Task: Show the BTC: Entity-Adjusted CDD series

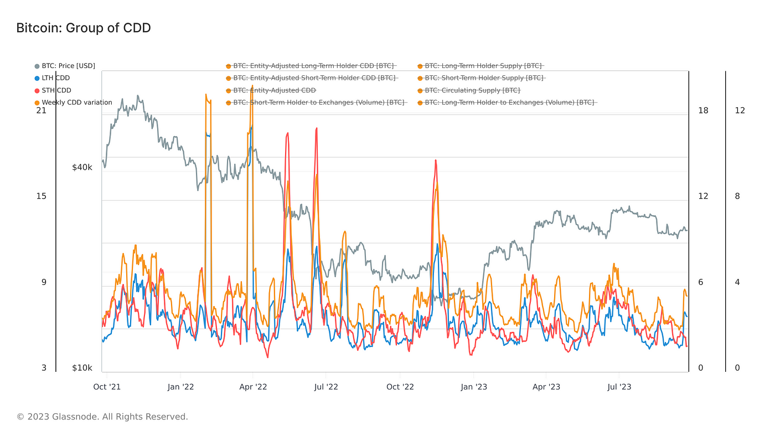Action: click(271, 90)
